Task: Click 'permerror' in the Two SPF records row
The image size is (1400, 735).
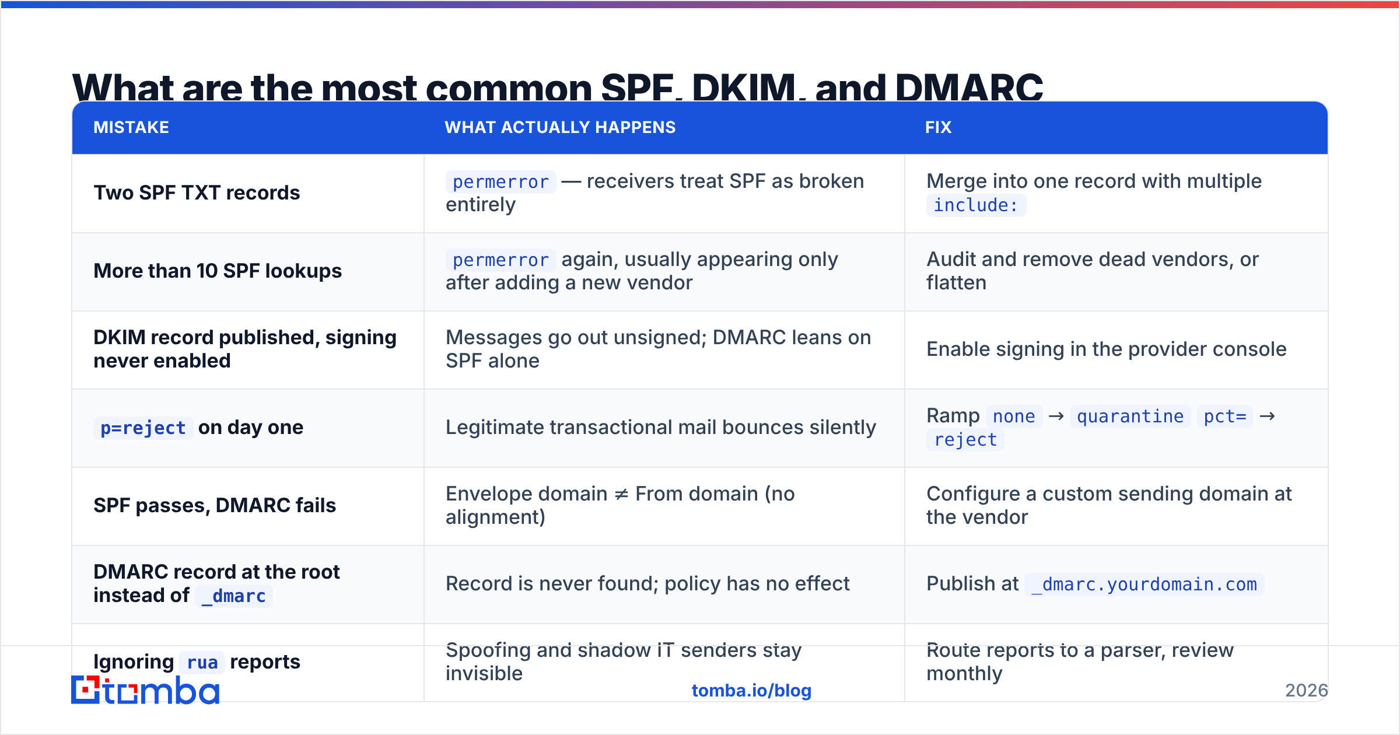Action: (501, 181)
